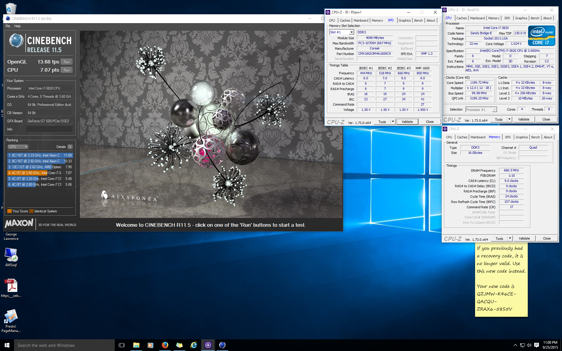Click the Intel Core i7 logo badge
This screenshot has width=562, height=351.
click(541, 36)
